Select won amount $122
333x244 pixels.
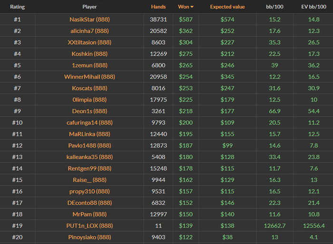point(186,237)
